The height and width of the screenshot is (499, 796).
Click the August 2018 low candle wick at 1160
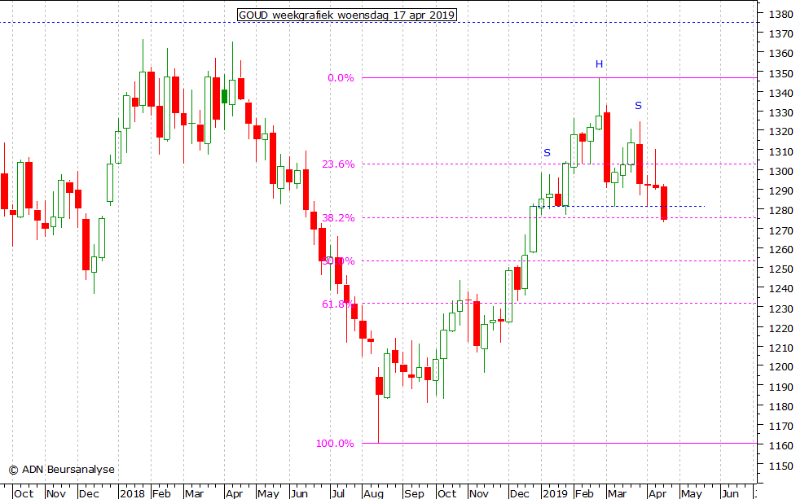[379, 418]
